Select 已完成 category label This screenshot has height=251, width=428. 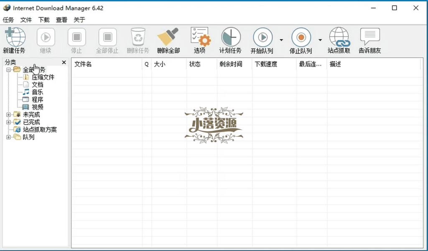click(x=31, y=122)
